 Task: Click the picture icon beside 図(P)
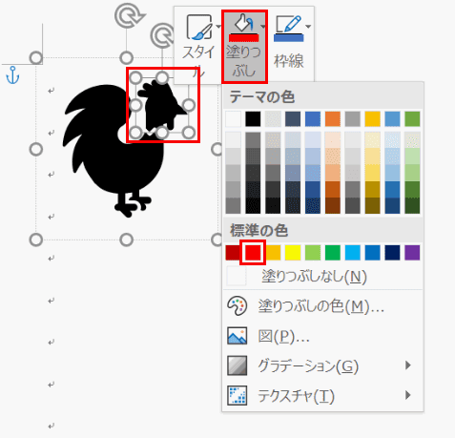tap(238, 336)
